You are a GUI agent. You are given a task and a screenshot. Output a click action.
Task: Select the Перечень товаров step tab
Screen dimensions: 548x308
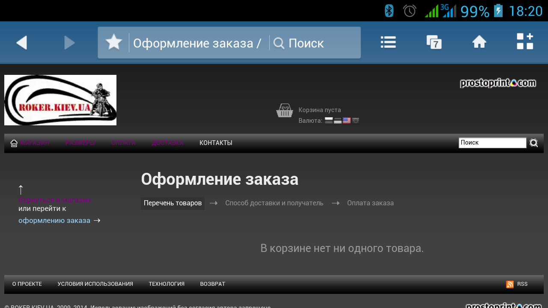pos(173,203)
